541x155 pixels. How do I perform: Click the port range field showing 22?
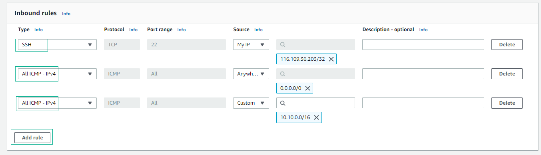[x=187, y=44]
